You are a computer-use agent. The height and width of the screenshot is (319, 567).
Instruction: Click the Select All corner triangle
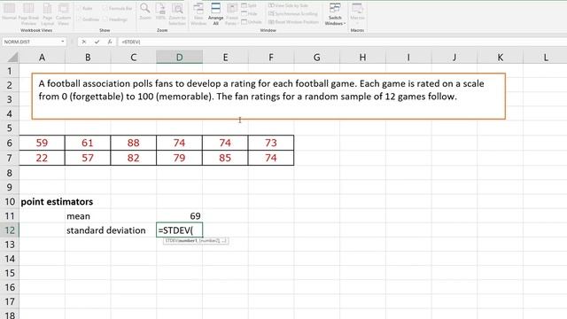coord(13,57)
